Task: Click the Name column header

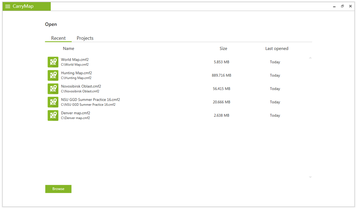Action: (x=68, y=48)
